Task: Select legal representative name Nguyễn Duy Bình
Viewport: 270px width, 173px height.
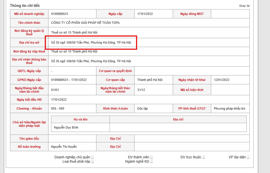Action: (66, 127)
